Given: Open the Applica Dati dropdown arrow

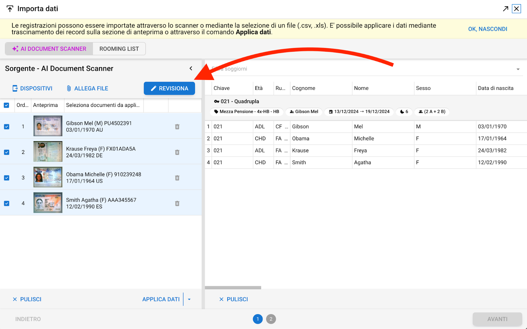Looking at the screenshot, I should pyautogui.click(x=189, y=299).
